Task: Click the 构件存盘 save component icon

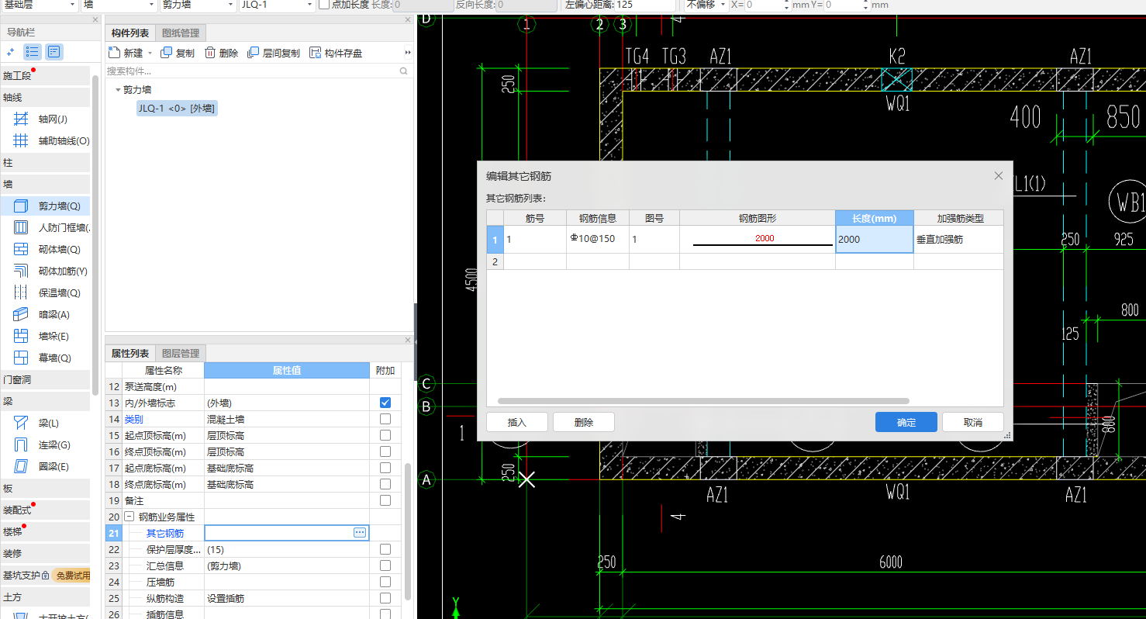Action: coord(315,53)
